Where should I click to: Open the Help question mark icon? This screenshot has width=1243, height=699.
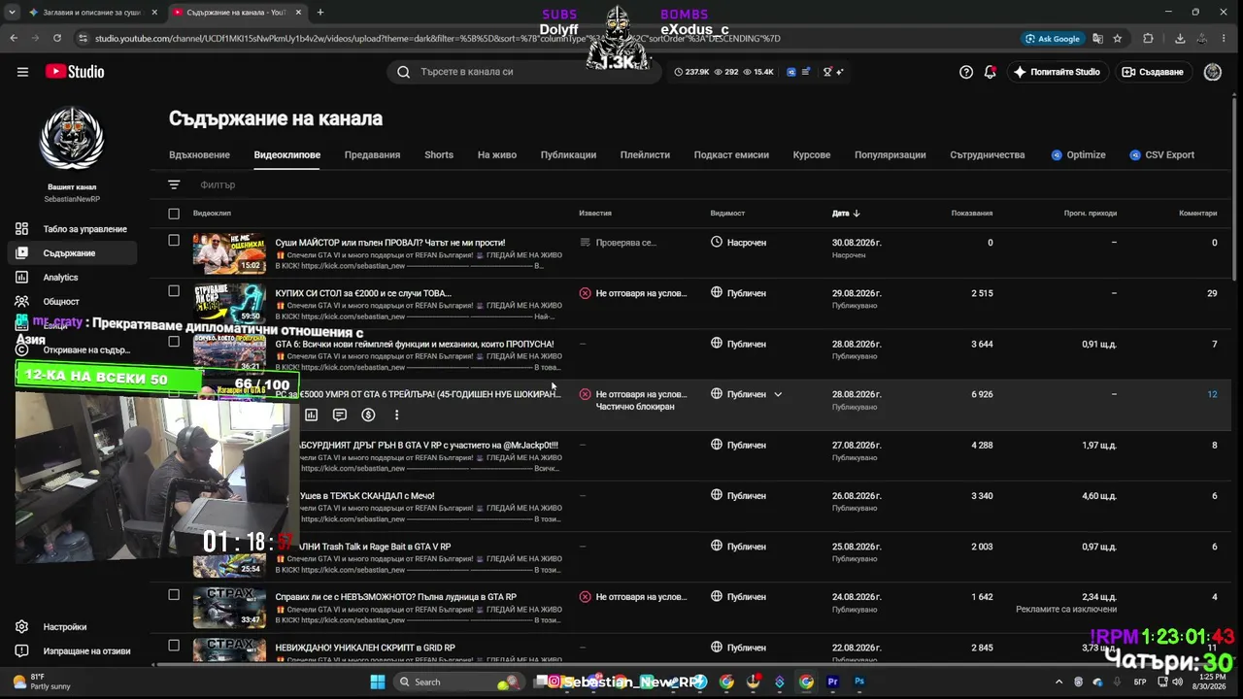point(966,72)
